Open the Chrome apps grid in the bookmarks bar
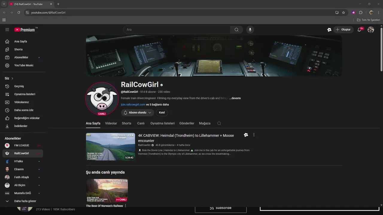This screenshot has height=215, width=383. coord(4,20)
